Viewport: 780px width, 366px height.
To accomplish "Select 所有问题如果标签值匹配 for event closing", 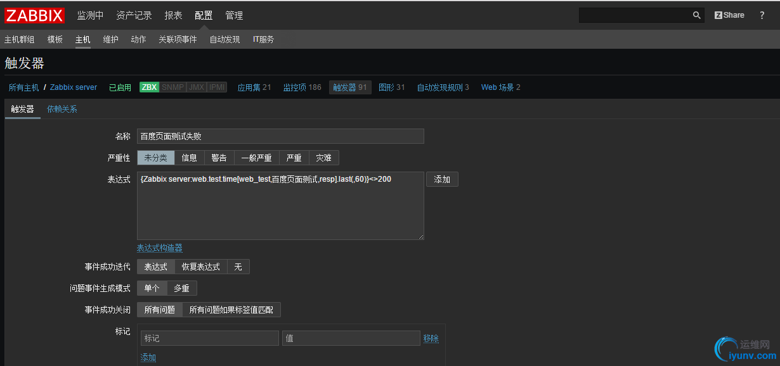I will coord(230,310).
